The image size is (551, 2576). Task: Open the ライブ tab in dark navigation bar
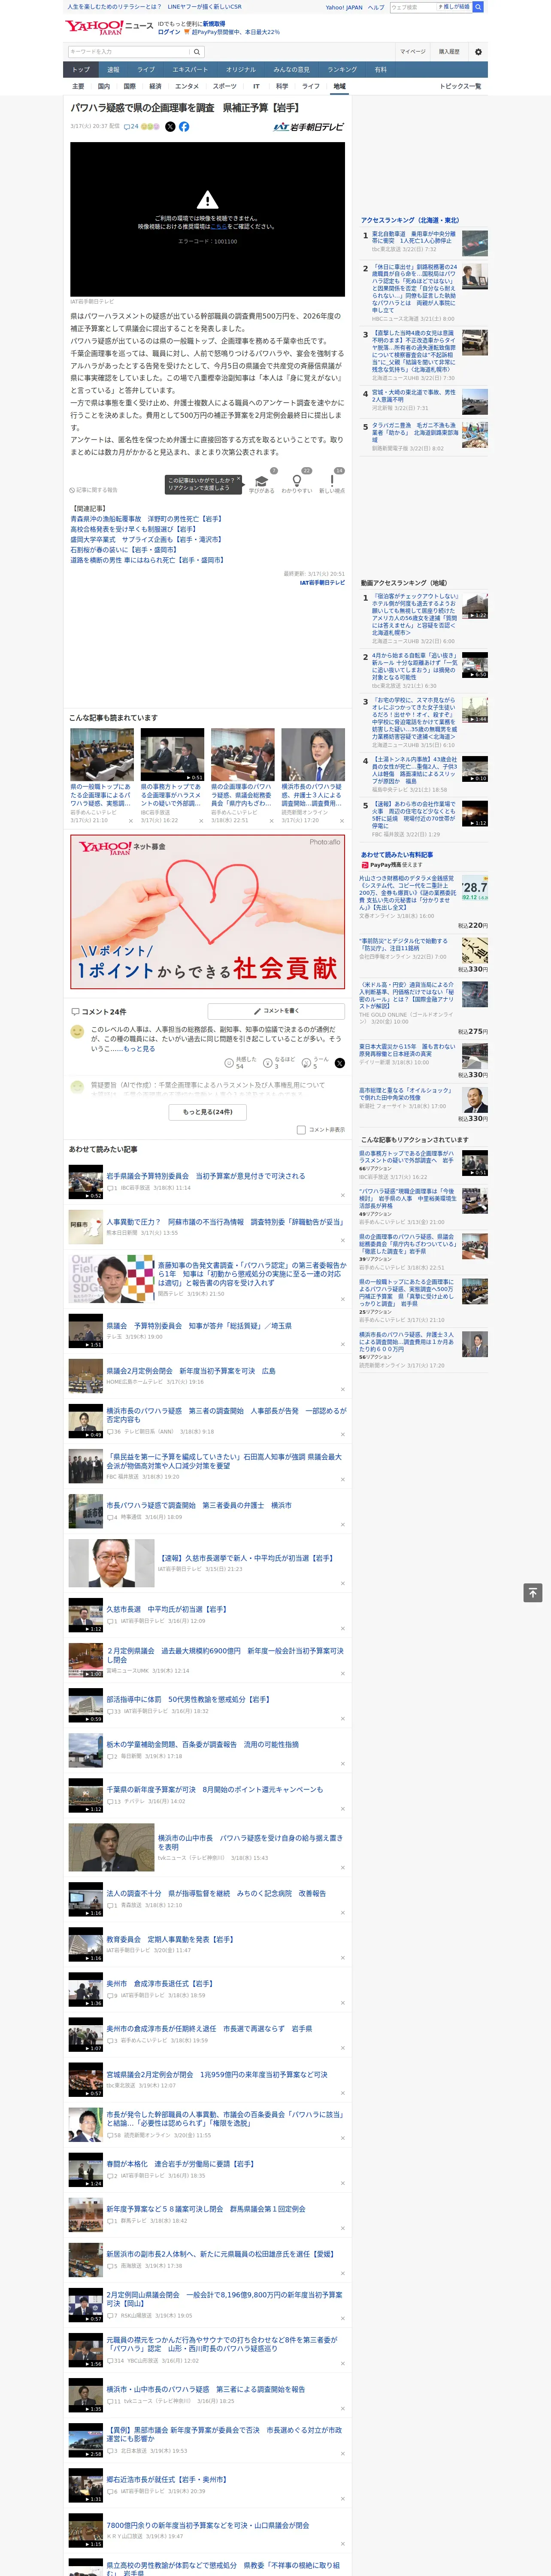pos(146,70)
